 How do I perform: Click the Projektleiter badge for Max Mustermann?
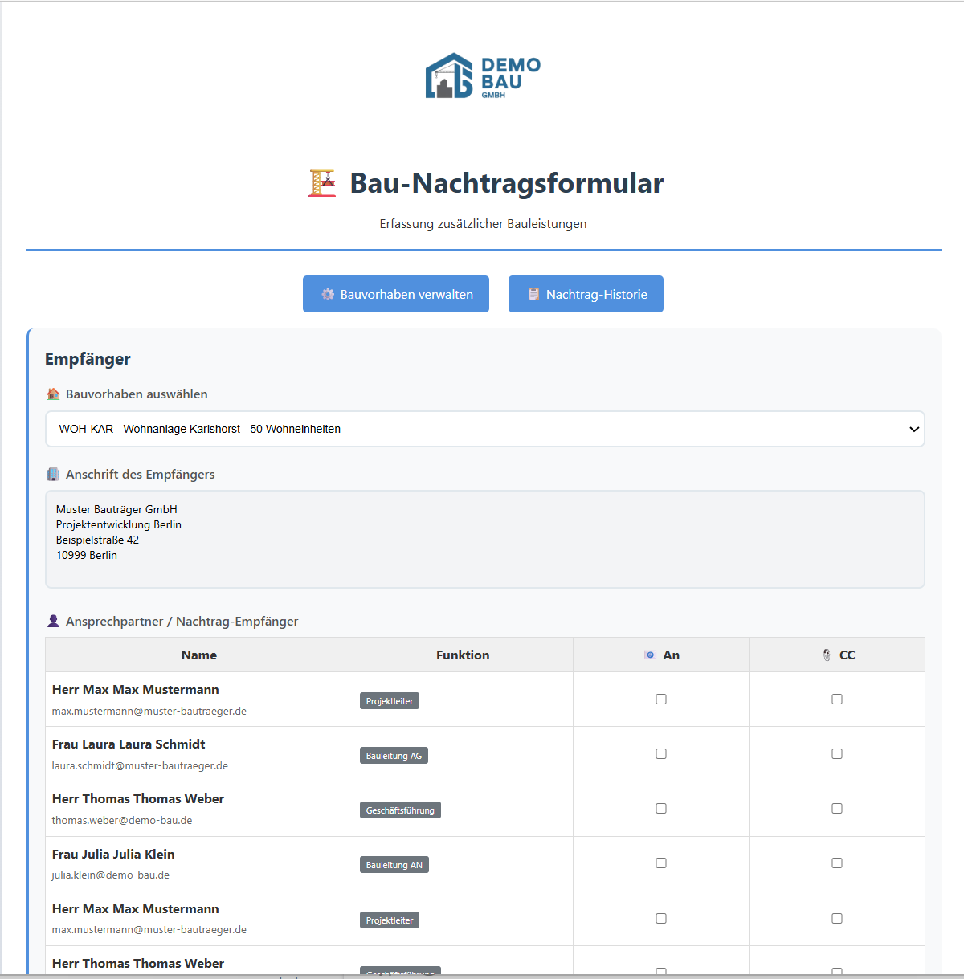coord(390,700)
